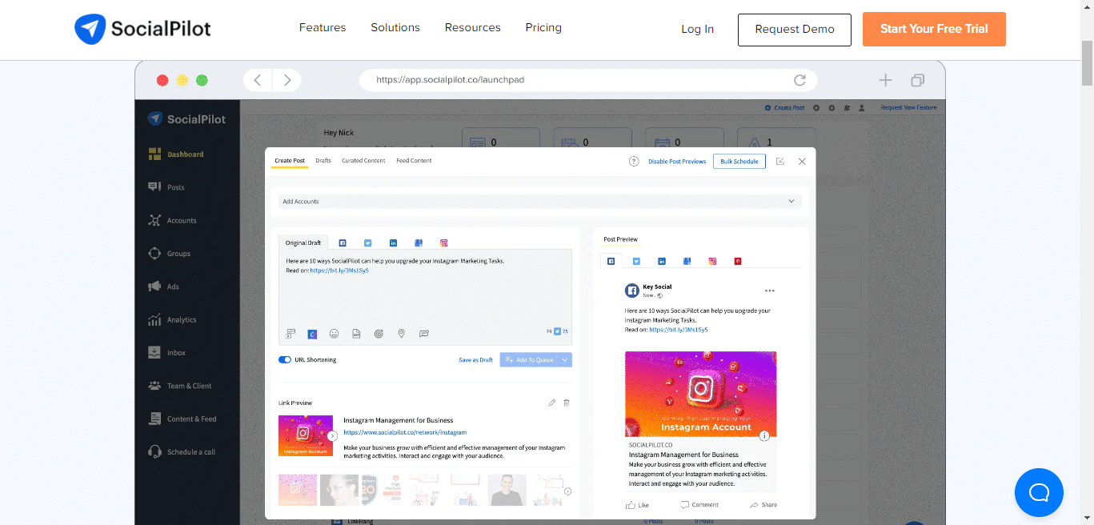Switch Post Preview to the Twitter tab

636,261
